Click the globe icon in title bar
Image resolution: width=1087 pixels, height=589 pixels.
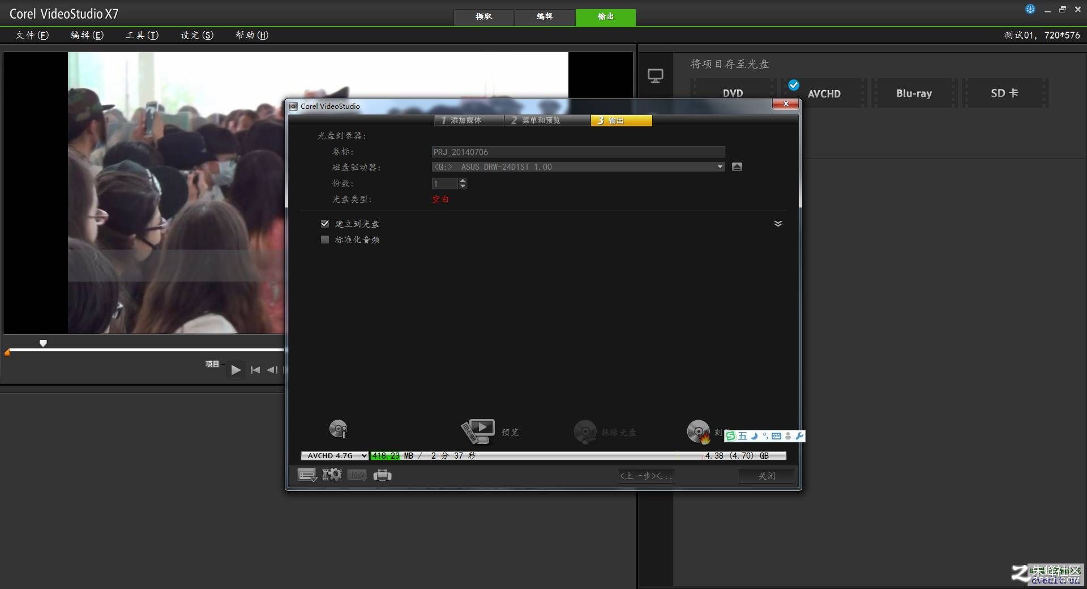[x=1030, y=9]
